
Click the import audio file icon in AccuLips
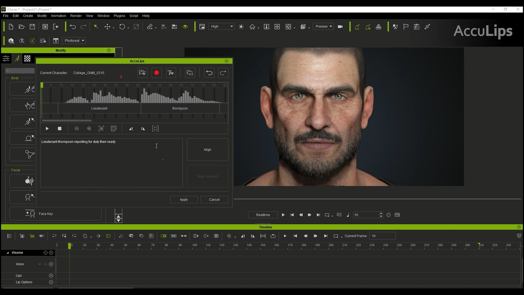click(x=142, y=73)
